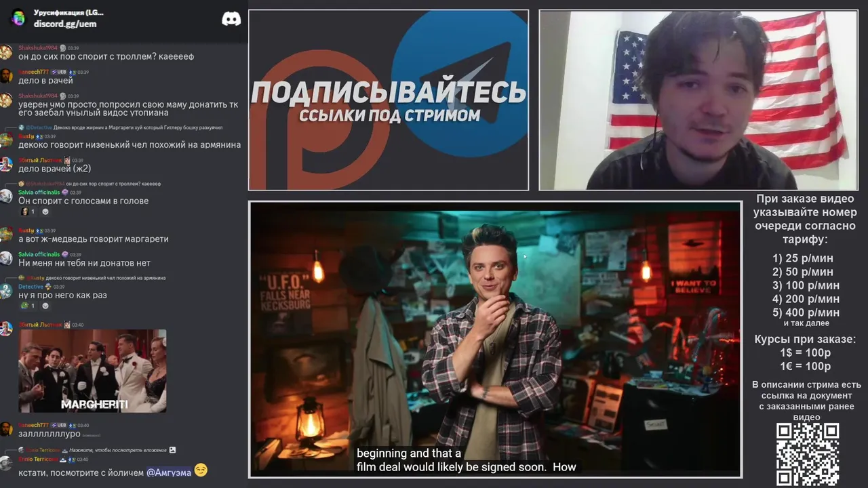Toggle the reaction with count 1 under 'Он спорит с голосами'
Viewport: 868px width, 488px height.
click(x=28, y=211)
